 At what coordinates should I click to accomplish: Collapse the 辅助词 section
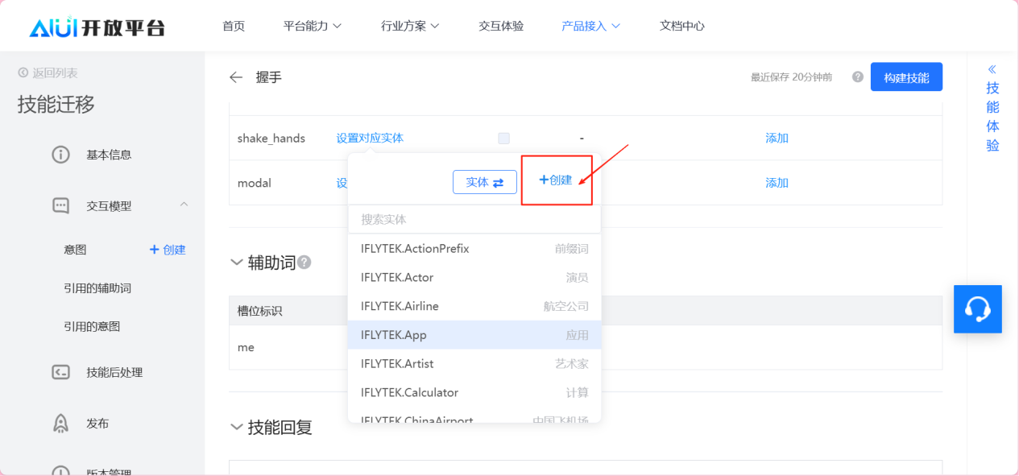click(x=237, y=263)
